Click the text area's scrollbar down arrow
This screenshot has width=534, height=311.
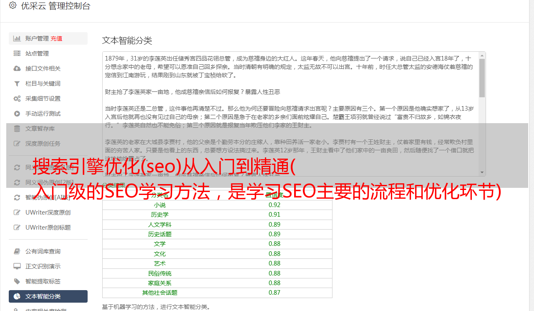click(x=482, y=172)
